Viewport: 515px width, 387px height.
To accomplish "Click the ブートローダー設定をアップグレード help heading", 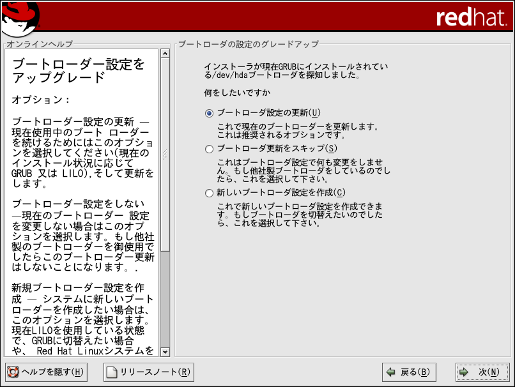I will tap(78, 71).
